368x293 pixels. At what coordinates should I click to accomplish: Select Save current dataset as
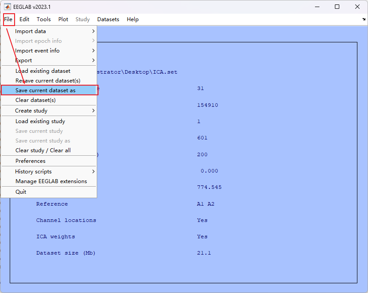click(49, 90)
